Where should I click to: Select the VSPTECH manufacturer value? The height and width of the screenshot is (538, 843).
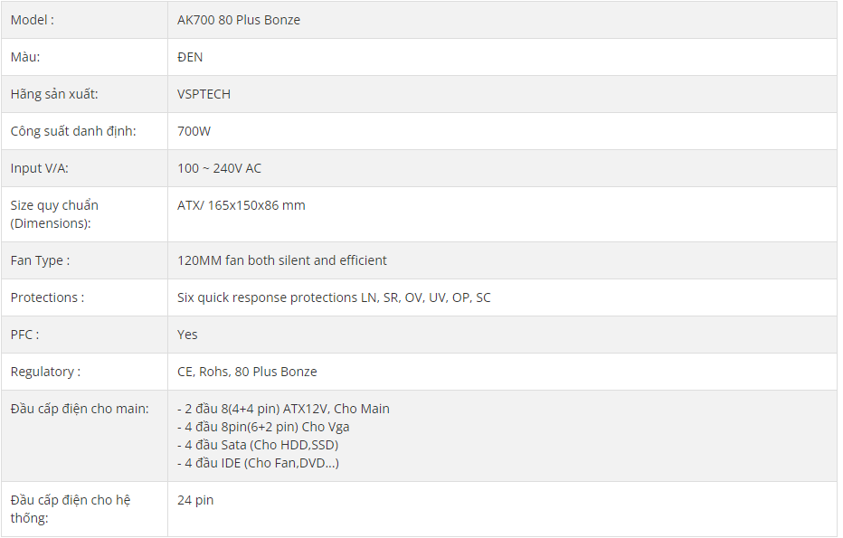[204, 94]
